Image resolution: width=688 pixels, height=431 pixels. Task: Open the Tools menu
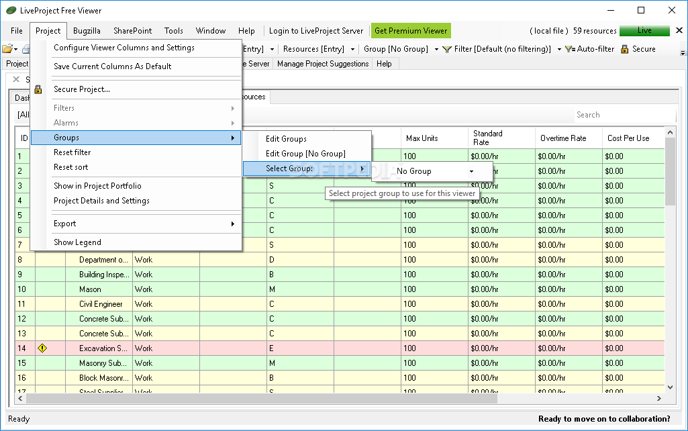[174, 31]
